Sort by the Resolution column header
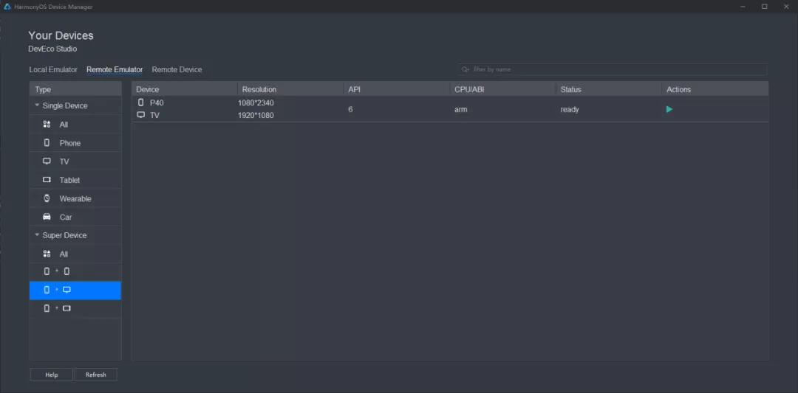This screenshot has width=798, height=393. pos(290,89)
